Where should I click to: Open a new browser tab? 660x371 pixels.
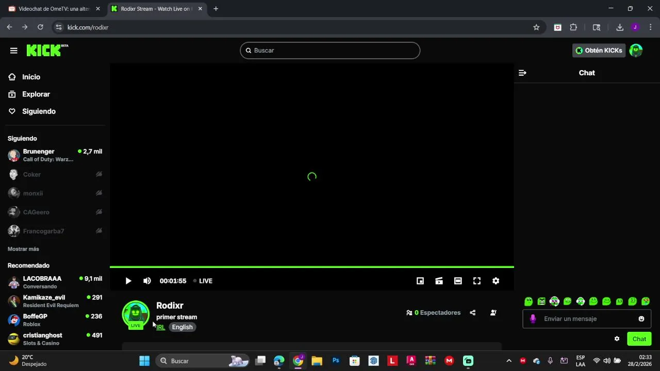216,9
